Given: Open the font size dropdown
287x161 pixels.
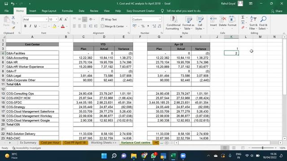Looking at the screenshot, I should (x=57, y=19).
